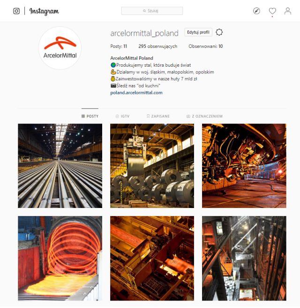The height and width of the screenshot is (308, 300).
Task: Open the Obserwowani: 10 following list
Action: coord(205,46)
